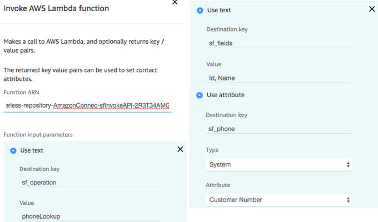Click the Use attribute label text

226,95
